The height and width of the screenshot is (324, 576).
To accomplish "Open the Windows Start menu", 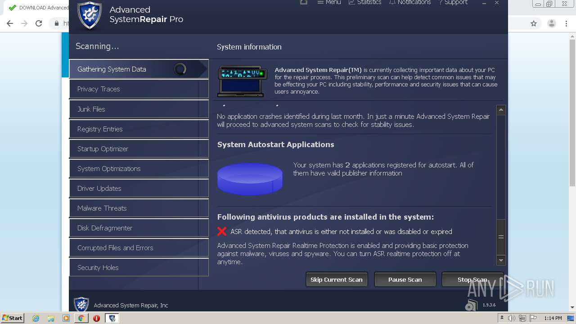I will [12, 318].
